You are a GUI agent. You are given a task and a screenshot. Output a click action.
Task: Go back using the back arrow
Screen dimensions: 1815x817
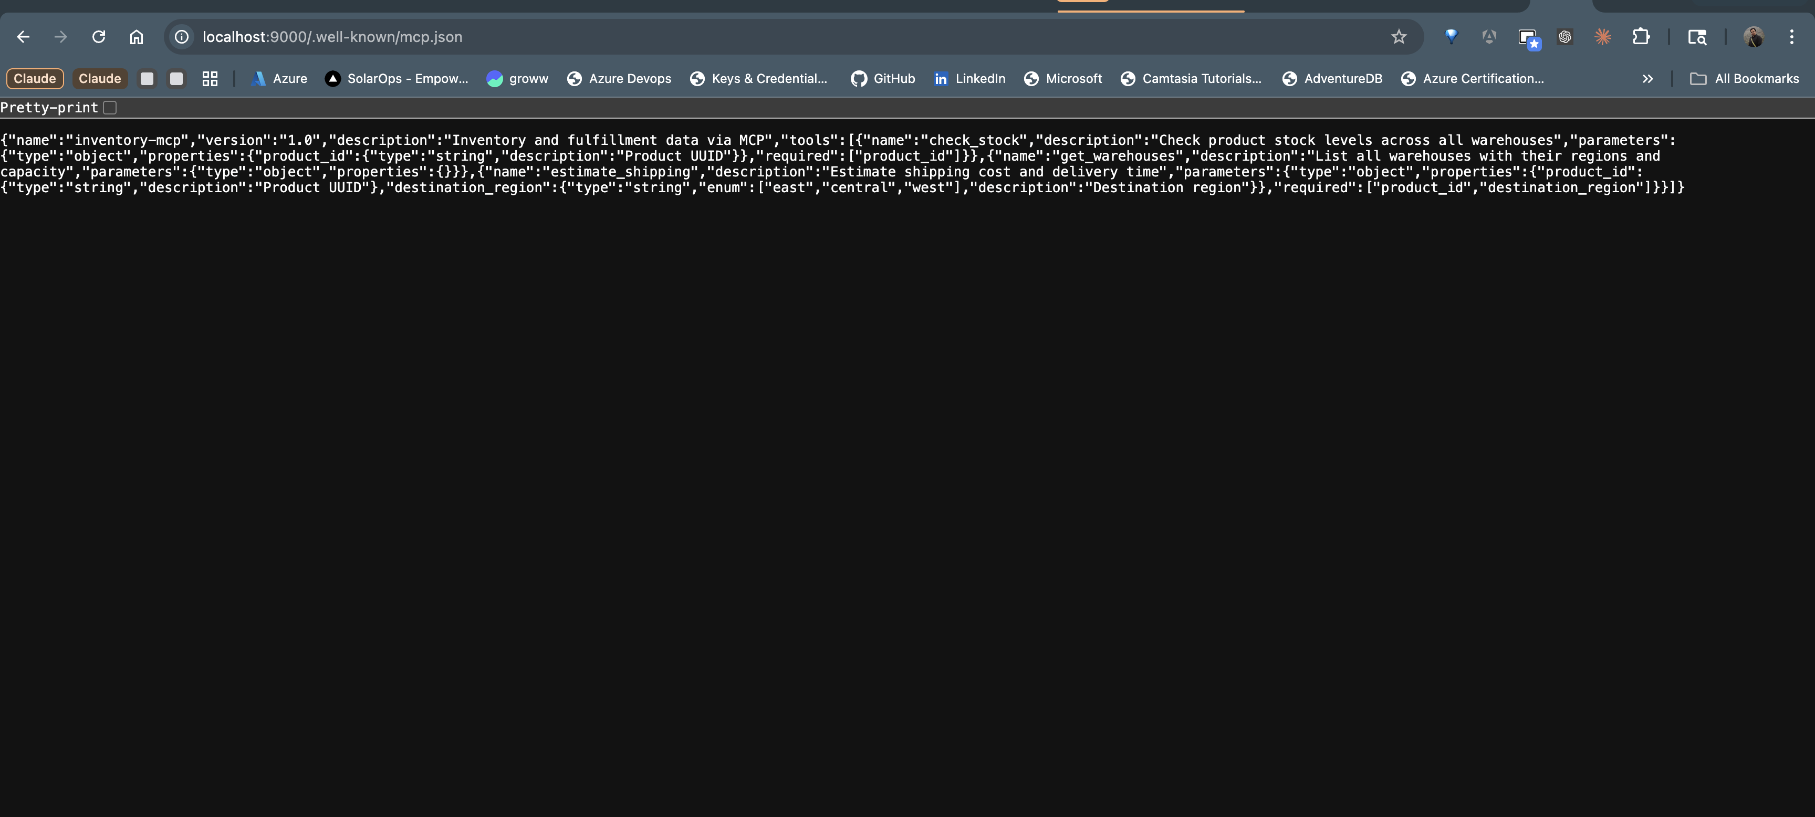[x=23, y=37]
